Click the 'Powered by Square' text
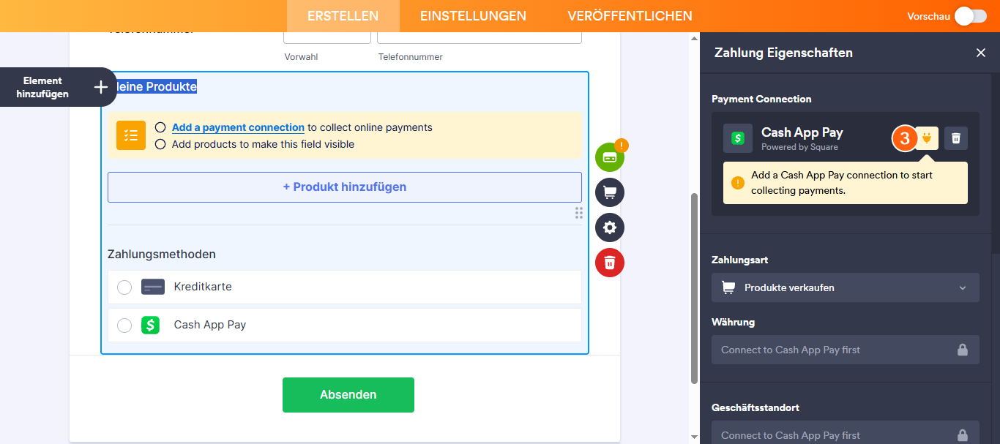 [799, 147]
